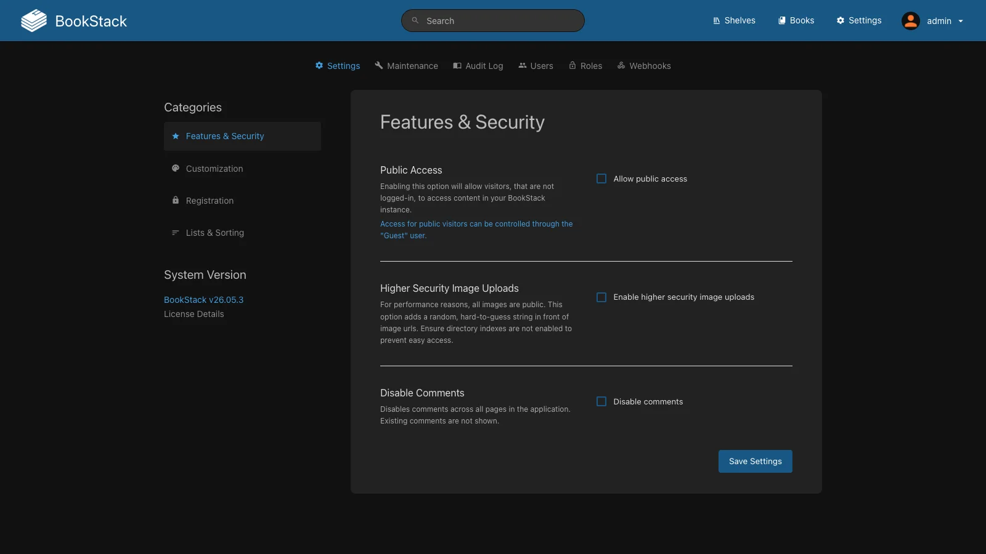This screenshot has width=986, height=554.
Task: Open the Books header link
Action: click(796, 20)
